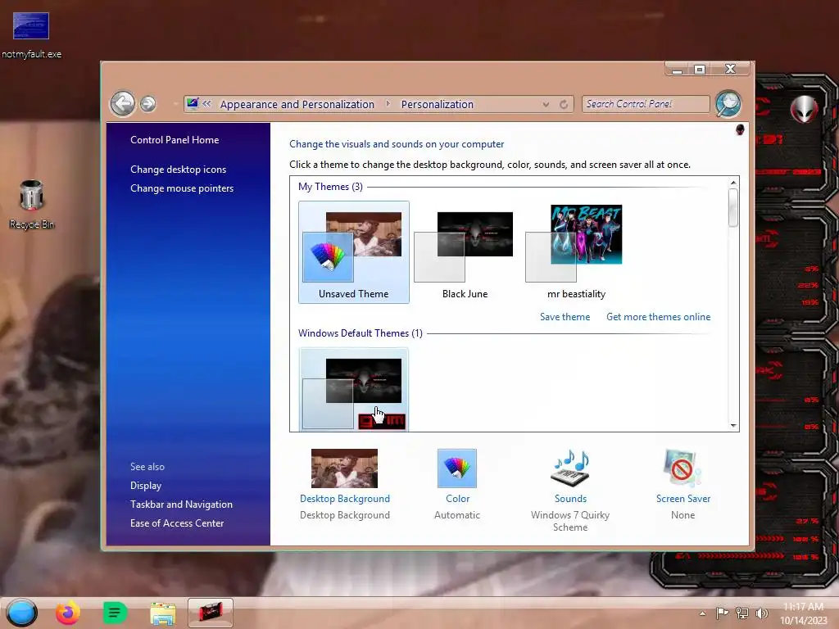Open the Sounds icon
This screenshot has height=629, width=839.
coord(570,468)
